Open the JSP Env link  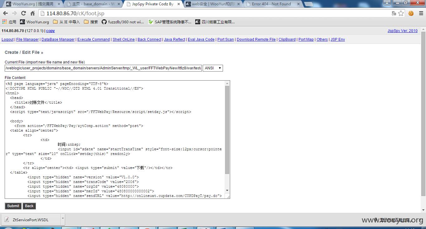pyautogui.click(x=338, y=40)
